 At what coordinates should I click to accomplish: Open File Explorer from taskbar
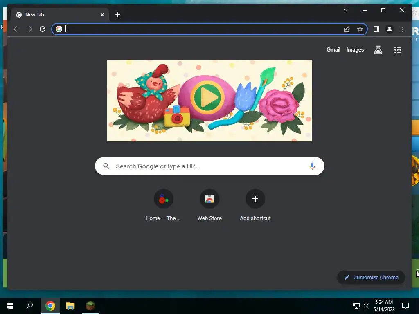(x=70, y=306)
